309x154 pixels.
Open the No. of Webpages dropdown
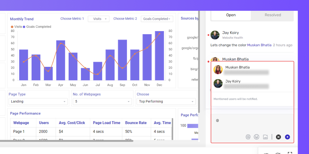click(102, 102)
